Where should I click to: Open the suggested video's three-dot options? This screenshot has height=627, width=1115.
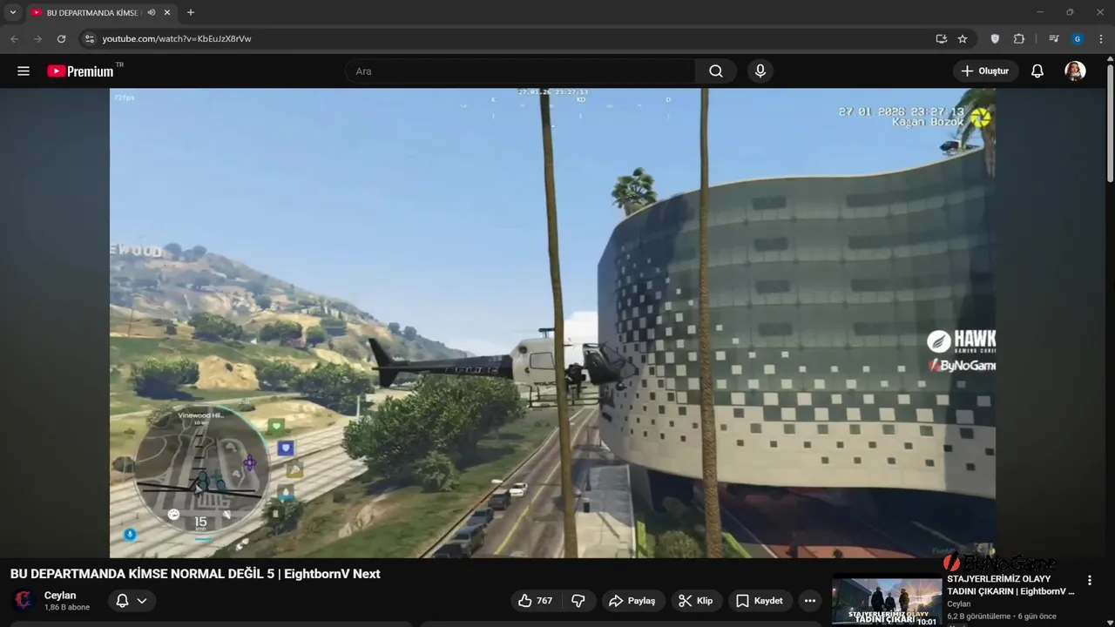click(x=1089, y=580)
